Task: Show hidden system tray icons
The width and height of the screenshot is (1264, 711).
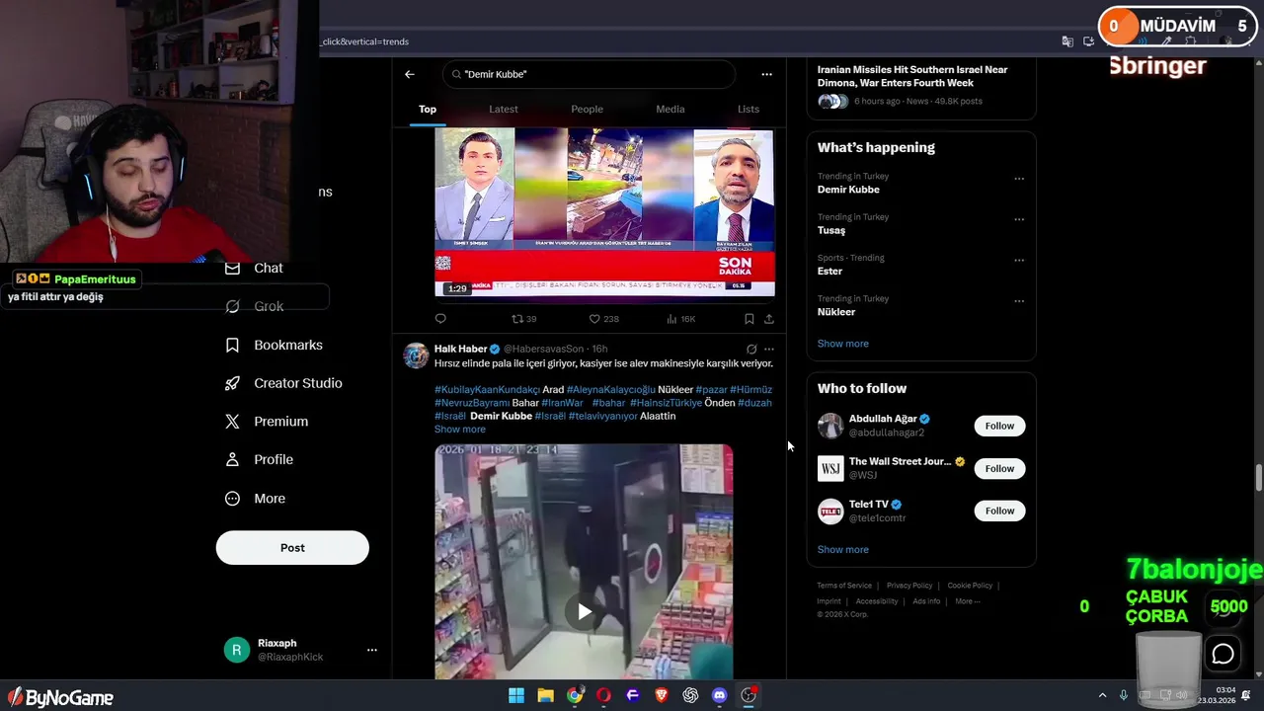Action: click(x=1102, y=695)
